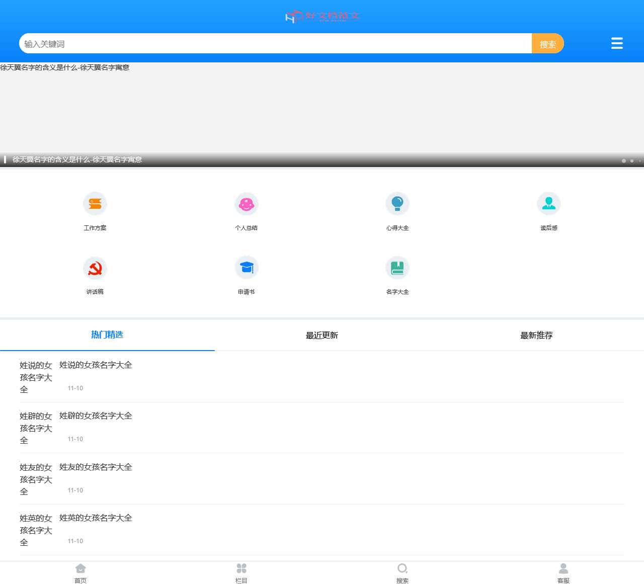Viewport: 644px width, 587px height.
Task: Click the 姓友的女孩名字大全 thumbnail image
Action: tap(36, 479)
